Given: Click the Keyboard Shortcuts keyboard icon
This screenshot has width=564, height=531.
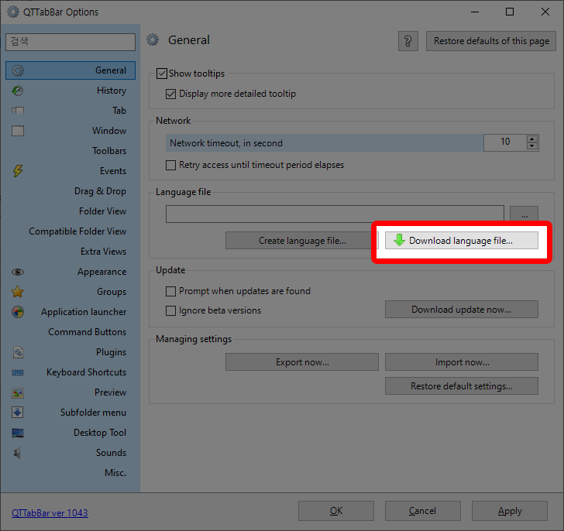Looking at the screenshot, I should coord(18,372).
